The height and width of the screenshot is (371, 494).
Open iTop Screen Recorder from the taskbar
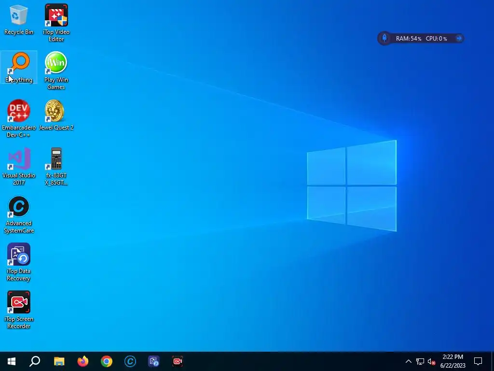[178, 361]
